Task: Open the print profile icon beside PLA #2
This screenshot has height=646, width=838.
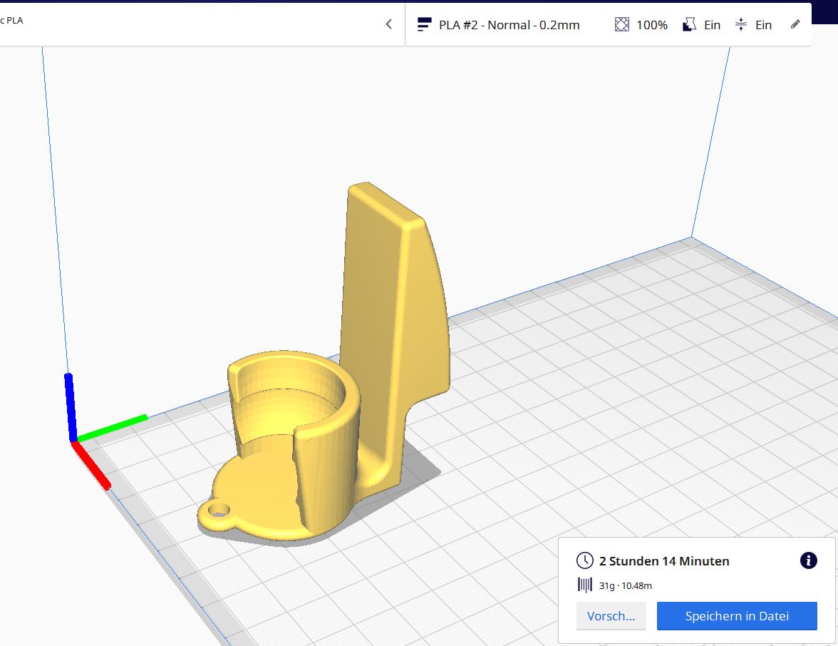Action: coord(425,24)
